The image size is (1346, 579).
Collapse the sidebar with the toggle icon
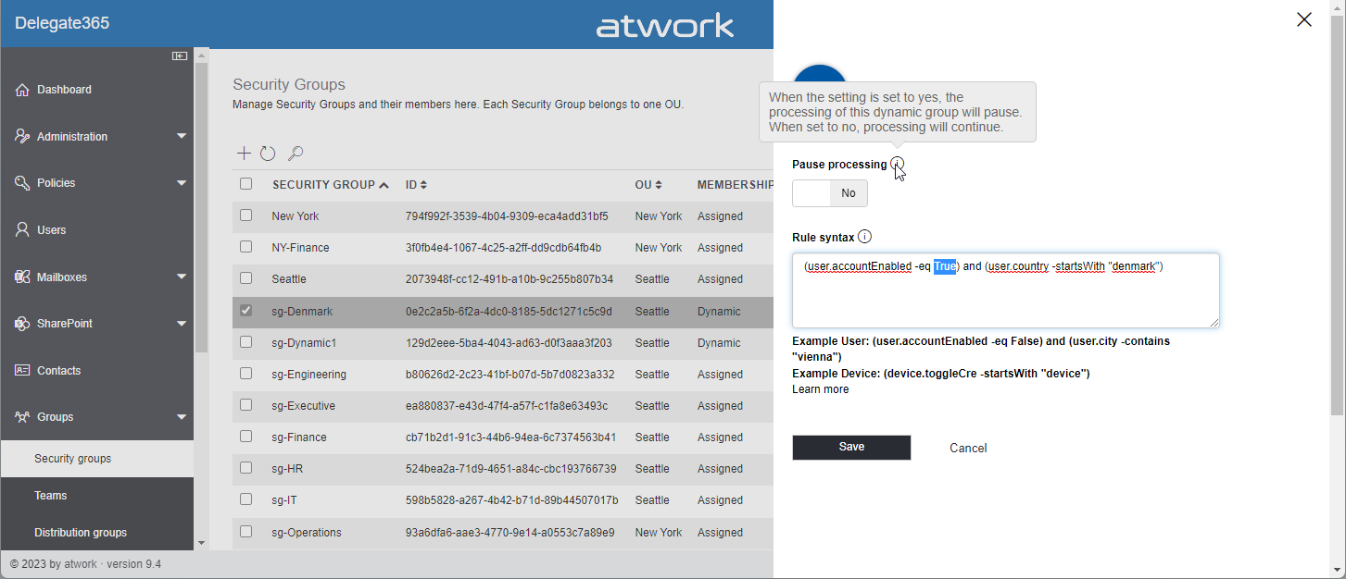180,56
